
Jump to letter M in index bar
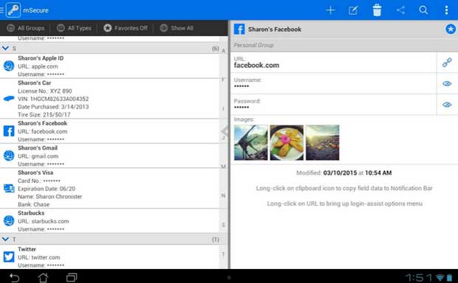[223, 167]
